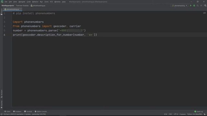Click Wasifpyprojects breadcrumb in navigation bar
207x116 pixels.
(x=8, y=6)
